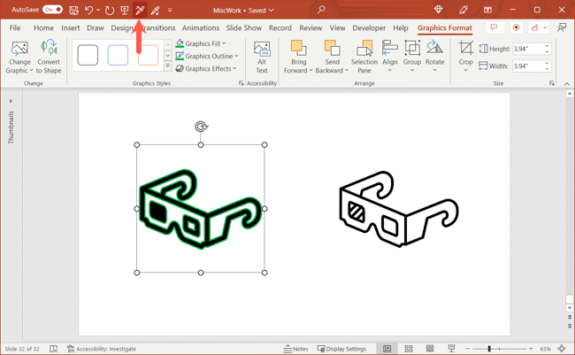This screenshot has height=355, width=575.
Task: Switch to the Animations tab
Action: 201,28
